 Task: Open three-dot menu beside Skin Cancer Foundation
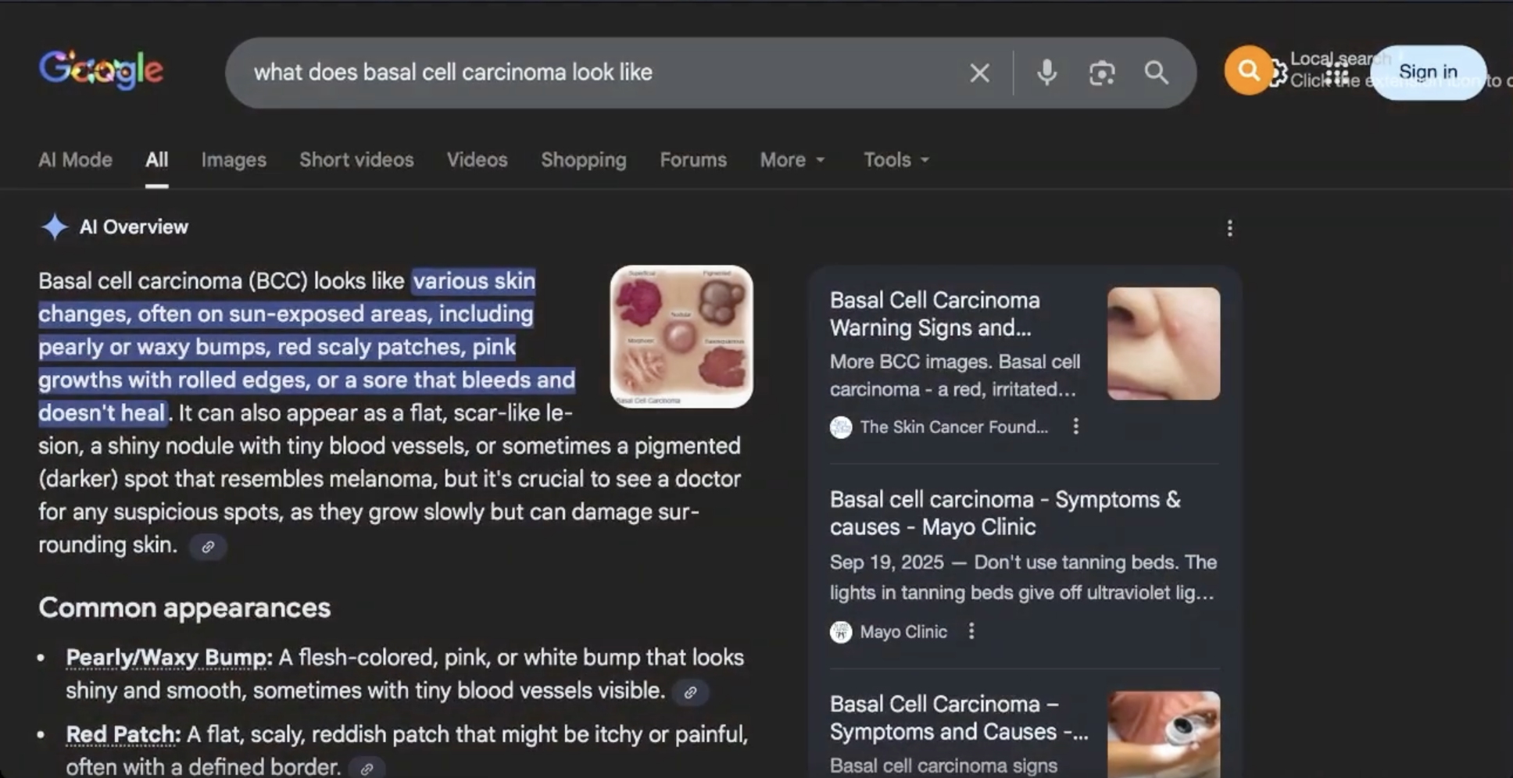[x=1076, y=426]
